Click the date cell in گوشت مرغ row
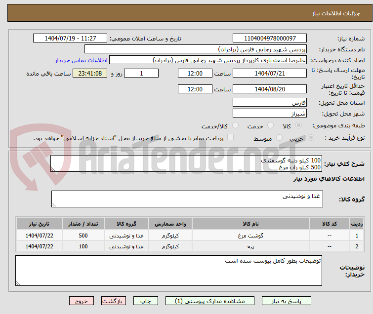The image size is (373, 314). [x=39, y=235]
